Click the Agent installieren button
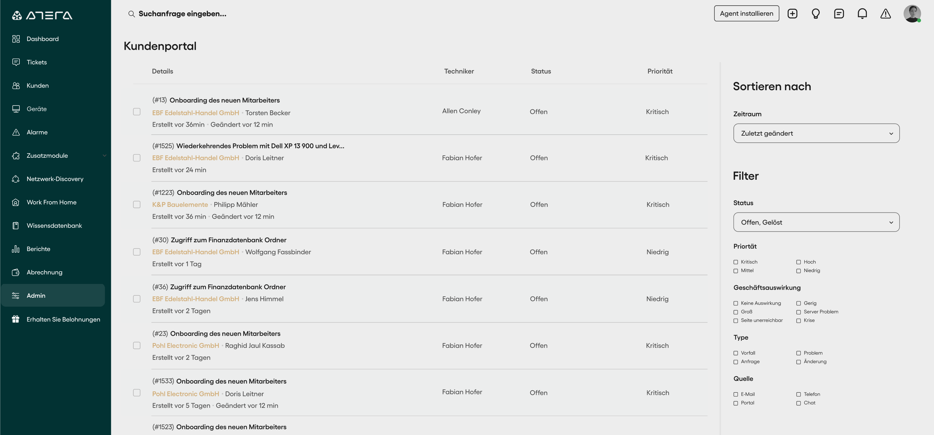 pyautogui.click(x=746, y=13)
